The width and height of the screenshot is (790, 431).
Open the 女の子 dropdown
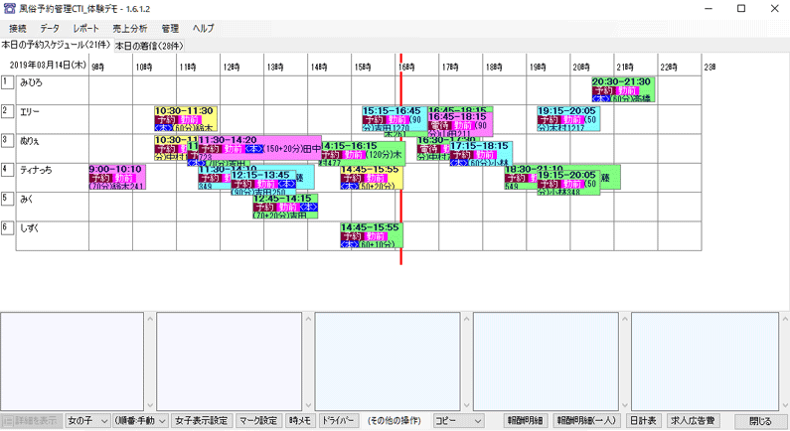[x=87, y=421]
